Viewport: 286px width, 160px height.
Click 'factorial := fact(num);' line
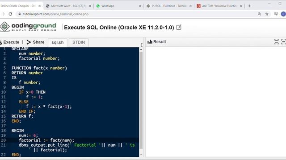(46, 140)
